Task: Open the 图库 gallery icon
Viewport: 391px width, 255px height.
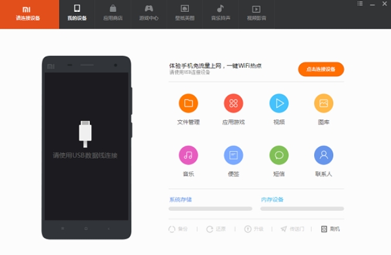Action: [x=324, y=103]
